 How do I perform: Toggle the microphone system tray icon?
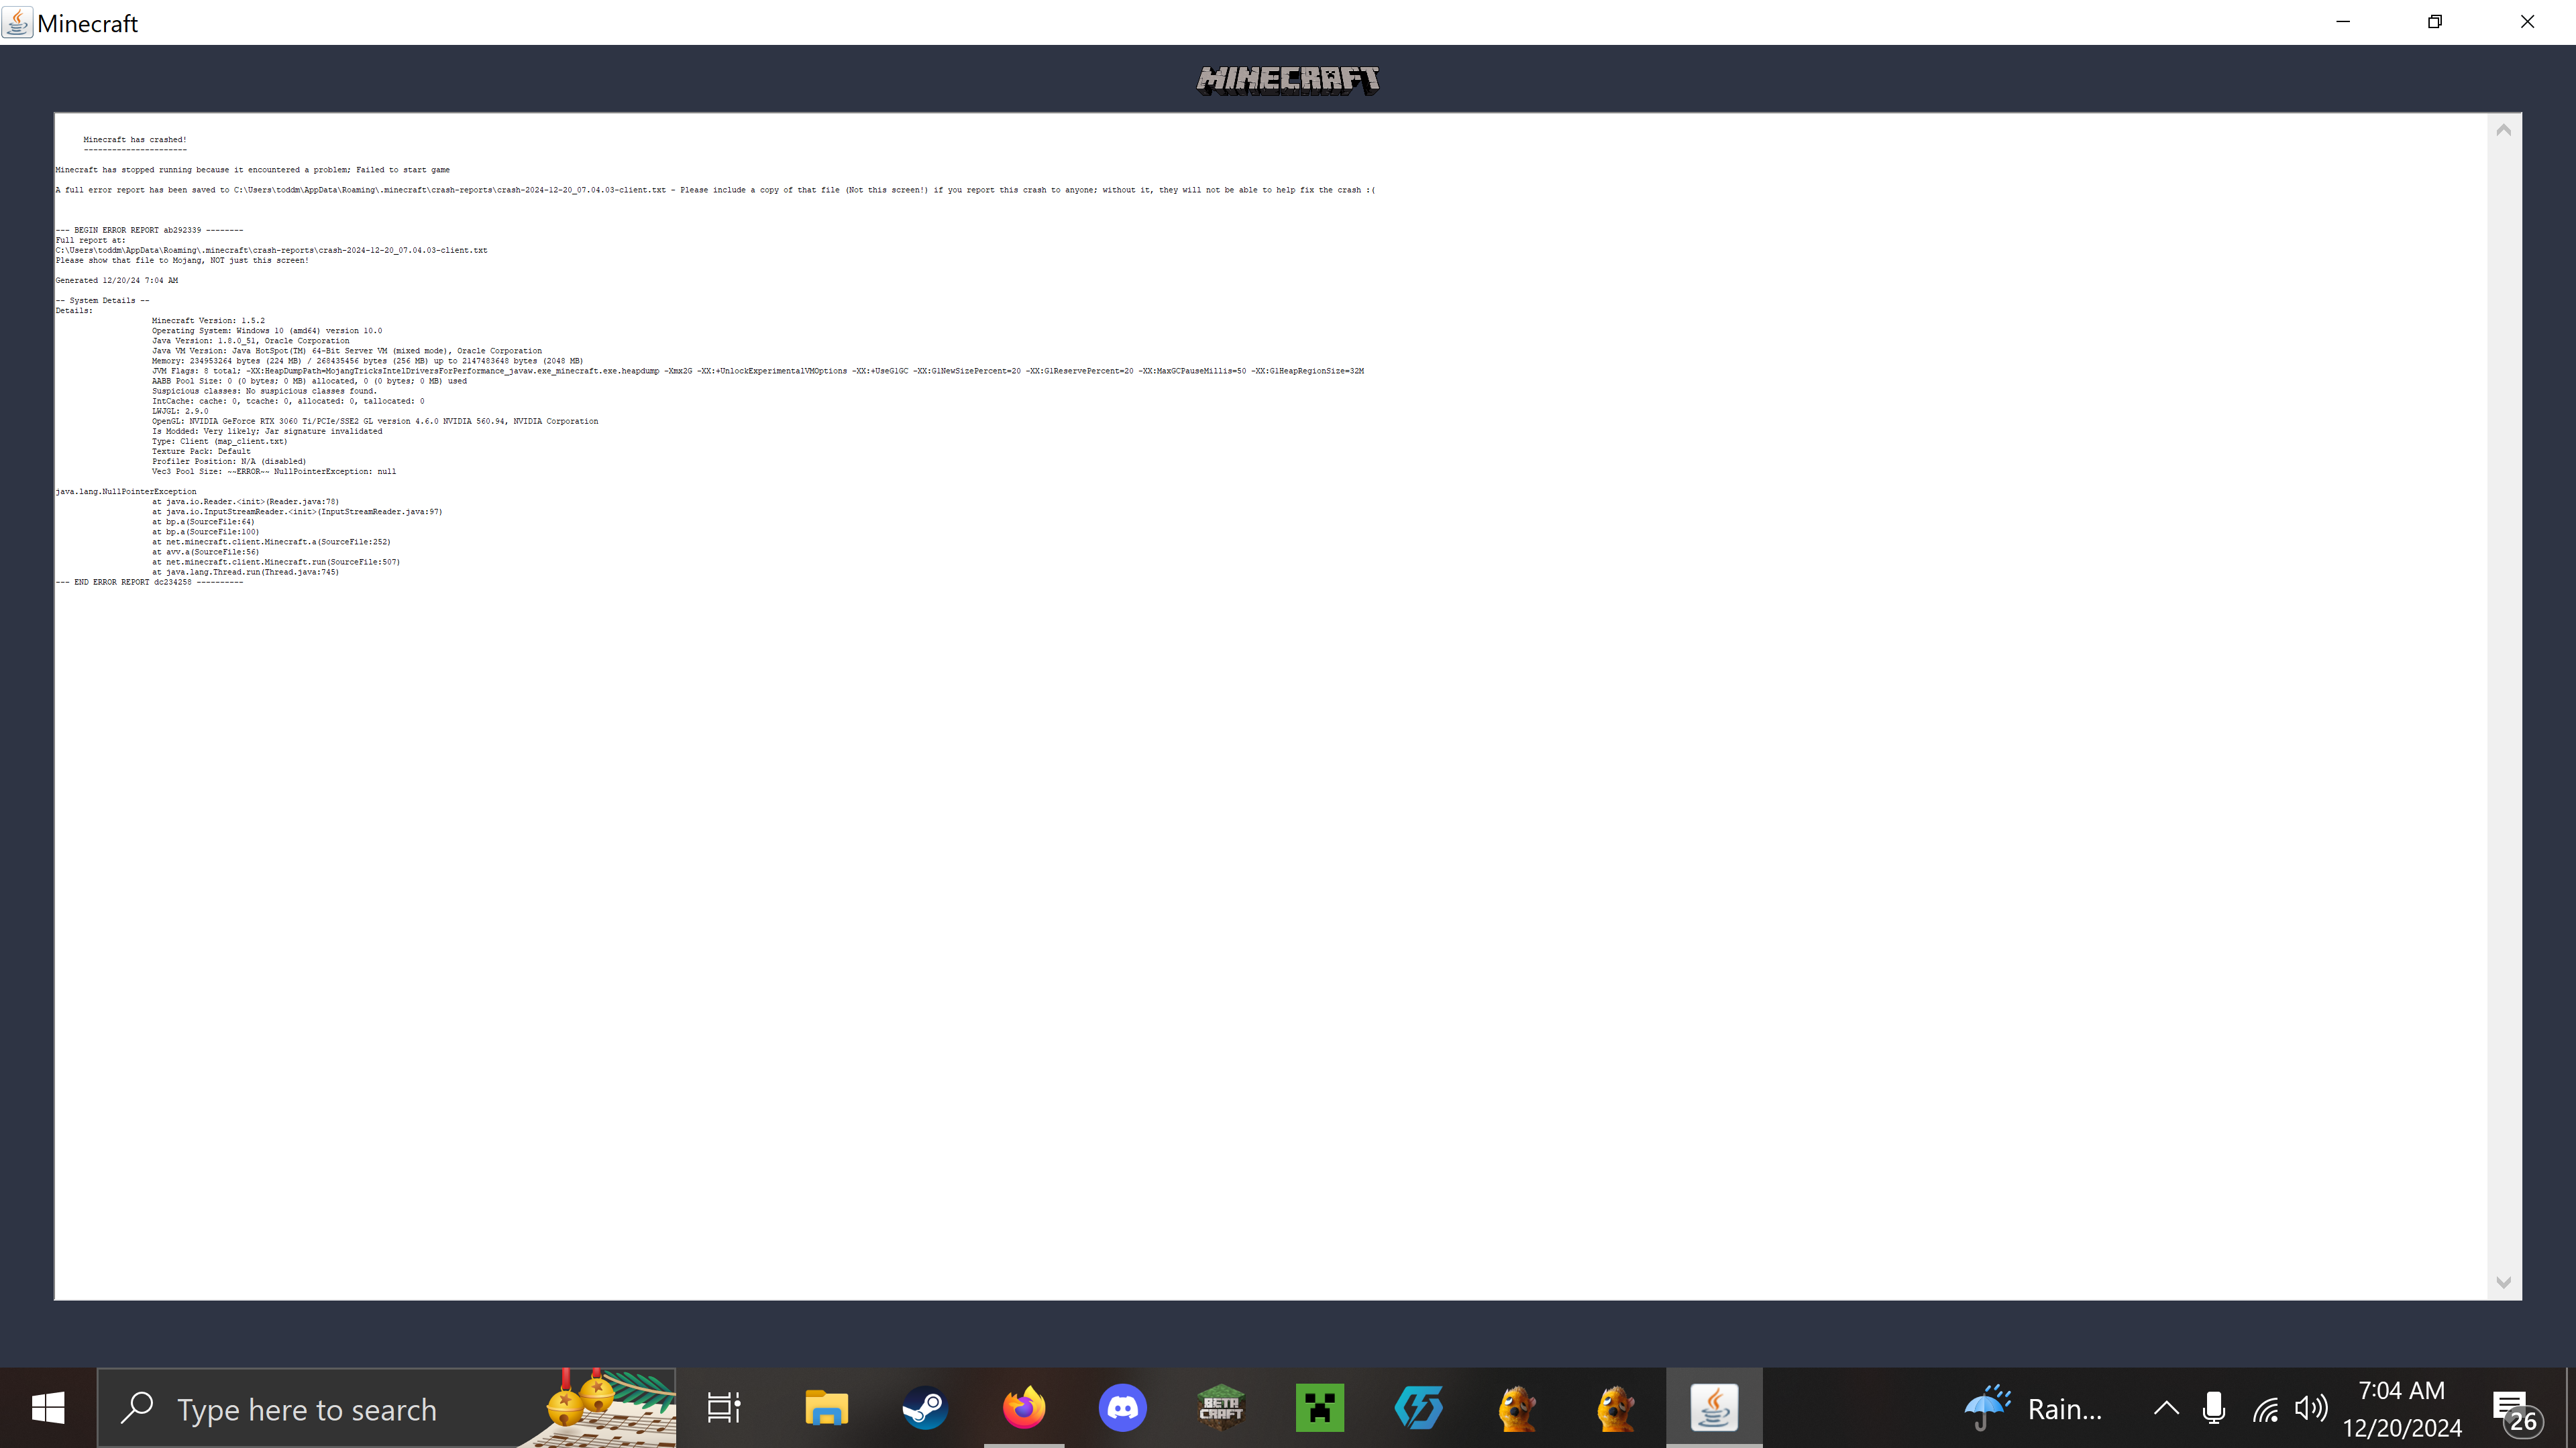pos(2213,1407)
